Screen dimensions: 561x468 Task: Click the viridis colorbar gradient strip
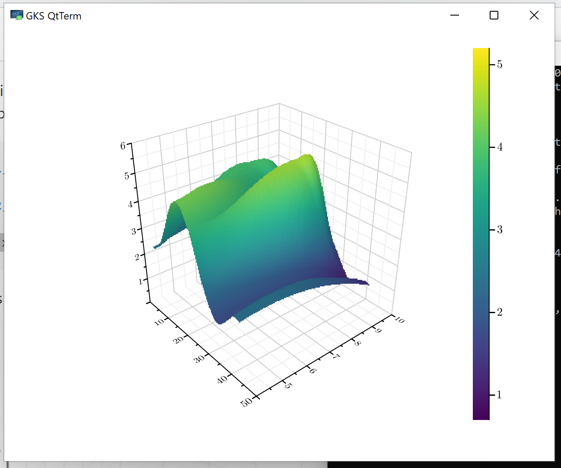(481, 234)
